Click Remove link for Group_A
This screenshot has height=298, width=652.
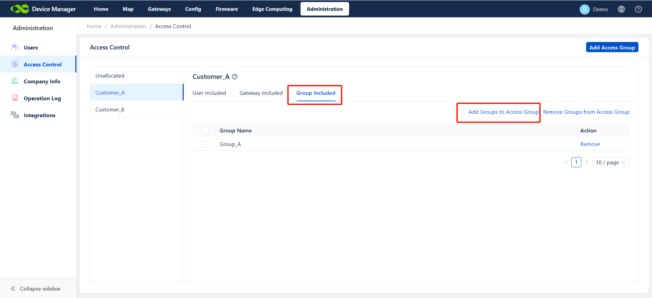pos(590,144)
